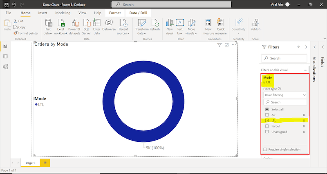Image resolution: width=327 pixels, height=174 pixels.
Task: Insert a New visual
Action: (x=170, y=26)
